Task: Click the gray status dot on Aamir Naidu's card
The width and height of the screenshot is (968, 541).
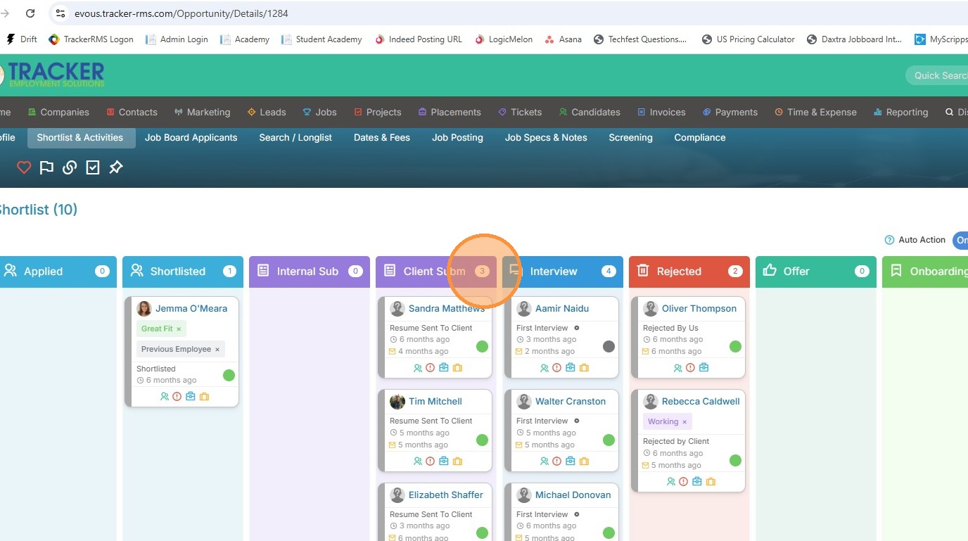Action: point(609,346)
